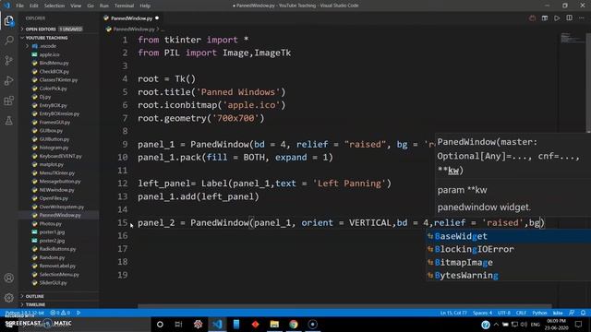This screenshot has height=332, width=591.
Task: Select BaseWidget autocomplete suggestion
Action: click(x=508, y=236)
